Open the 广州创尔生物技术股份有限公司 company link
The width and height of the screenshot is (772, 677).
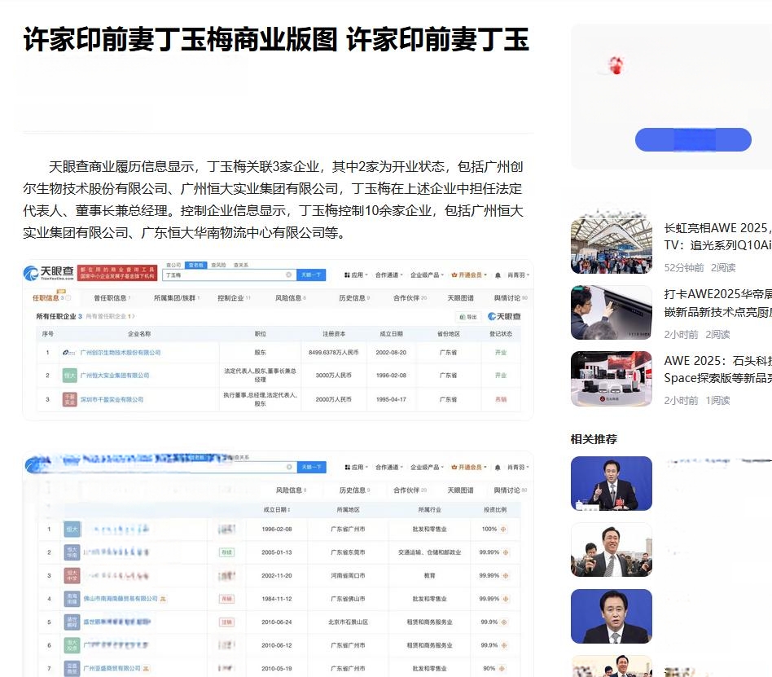pos(121,353)
